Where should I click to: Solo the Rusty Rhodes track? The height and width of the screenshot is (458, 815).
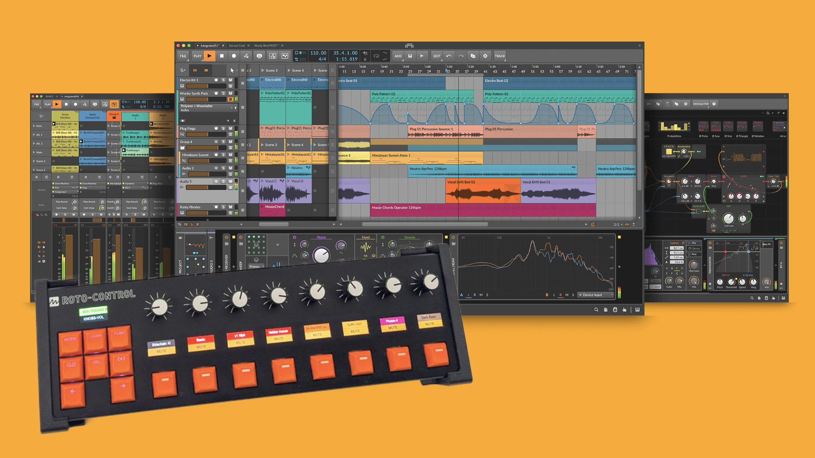tap(223, 207)
